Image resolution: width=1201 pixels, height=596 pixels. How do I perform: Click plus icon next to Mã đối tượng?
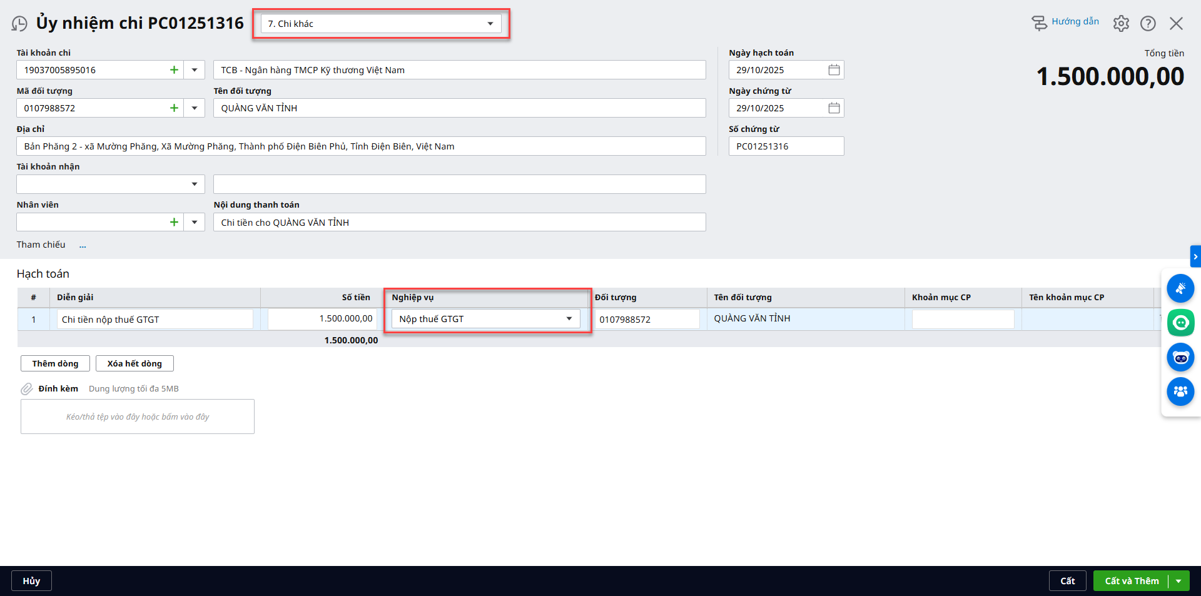(174, 108)
